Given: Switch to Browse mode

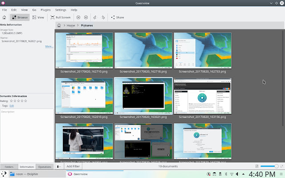Looking at the screenshot, I should click(x=20, y=17).
